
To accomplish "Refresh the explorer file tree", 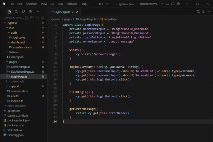I will (x=37, y=18).
